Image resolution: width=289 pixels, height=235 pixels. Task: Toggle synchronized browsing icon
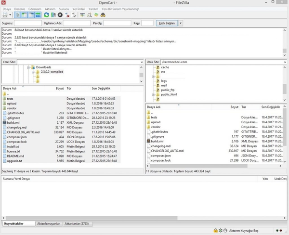96,15
